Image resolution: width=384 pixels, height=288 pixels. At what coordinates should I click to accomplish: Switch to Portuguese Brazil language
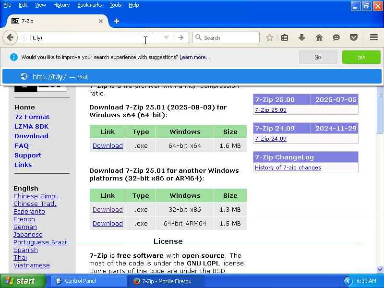tap(40, 242)
